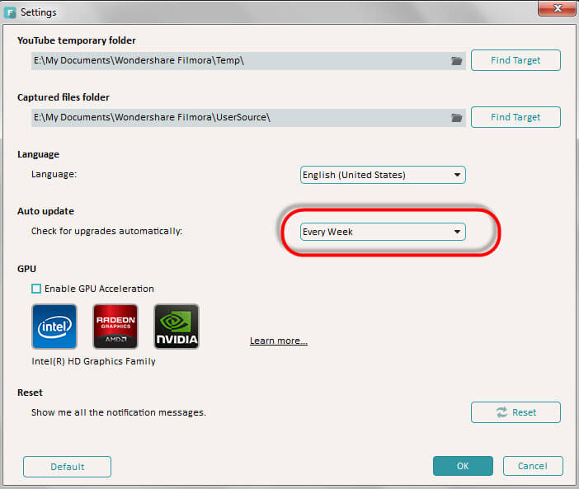This screenshot has height=489, width=579.
Task: Cancel the Settings dialog
Action: coord(533,466)
